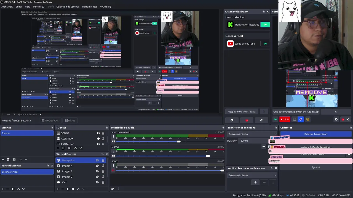The image size is (353, 198).
Task: Click vertical canvas virtual camera icon
Action: click(x=308, y=119)
